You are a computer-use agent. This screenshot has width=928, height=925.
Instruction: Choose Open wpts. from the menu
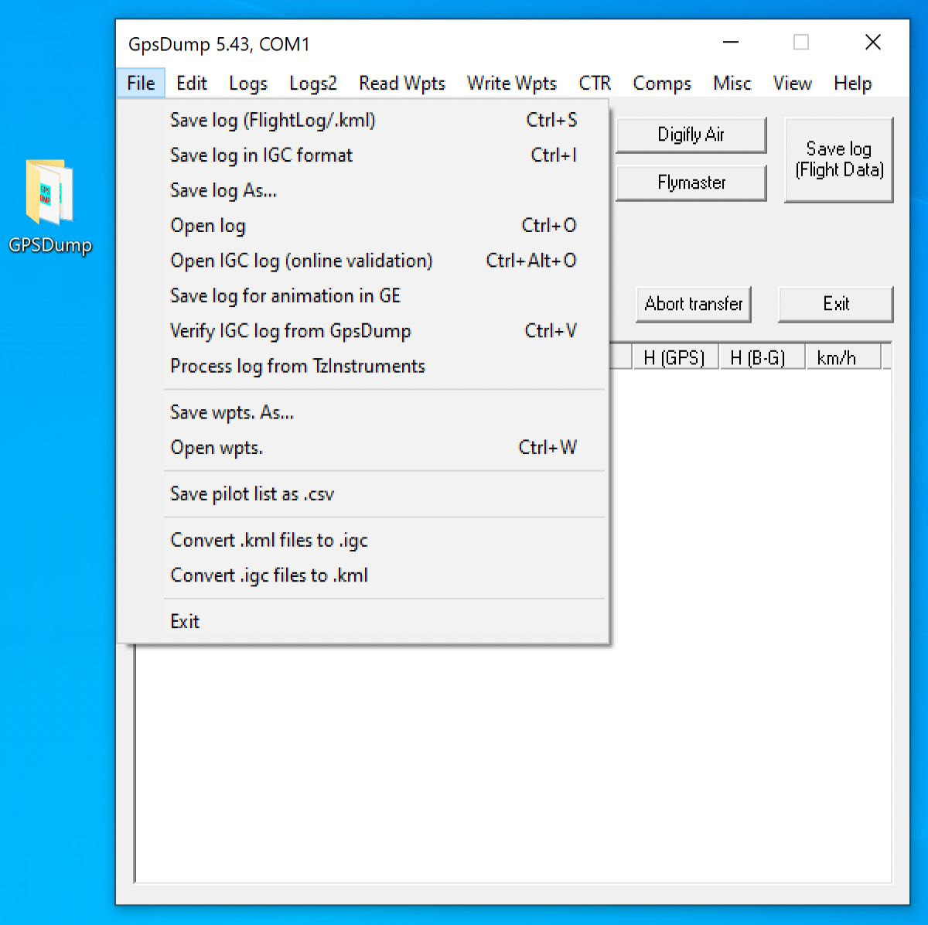(216, 448)
